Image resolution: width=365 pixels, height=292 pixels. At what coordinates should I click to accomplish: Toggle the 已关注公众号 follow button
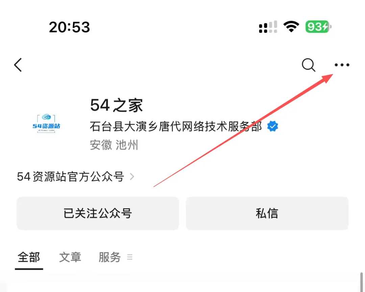click(98, 213)
